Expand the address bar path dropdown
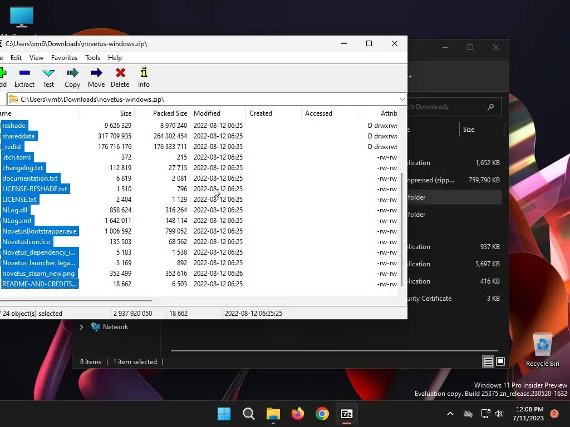Viewport: 570px width, 427px height. 402,100
